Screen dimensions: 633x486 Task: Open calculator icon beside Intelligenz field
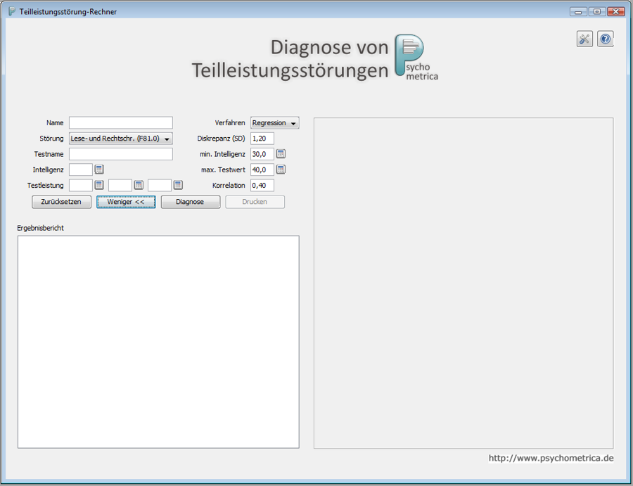click(x=99, y=170)
